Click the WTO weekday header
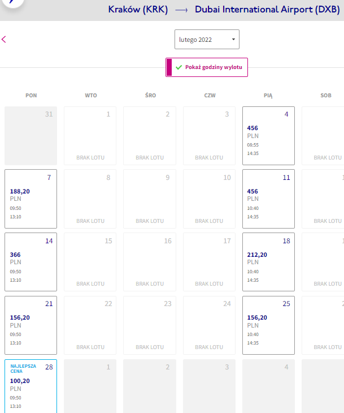Viewport: 344px width, 413px height. click(x=91, y=96)
